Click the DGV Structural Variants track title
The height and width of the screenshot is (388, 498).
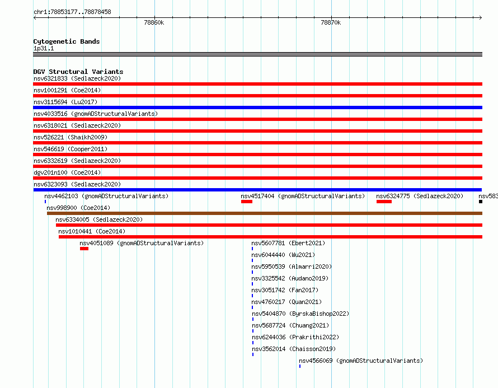click(78, 72)
